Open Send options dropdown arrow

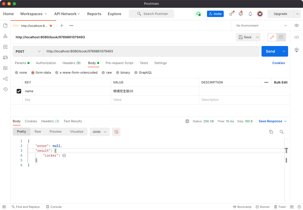pos(284,51)
